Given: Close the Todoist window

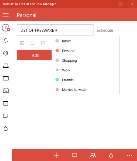Looking at the screenshot, I should coord(132,4).
